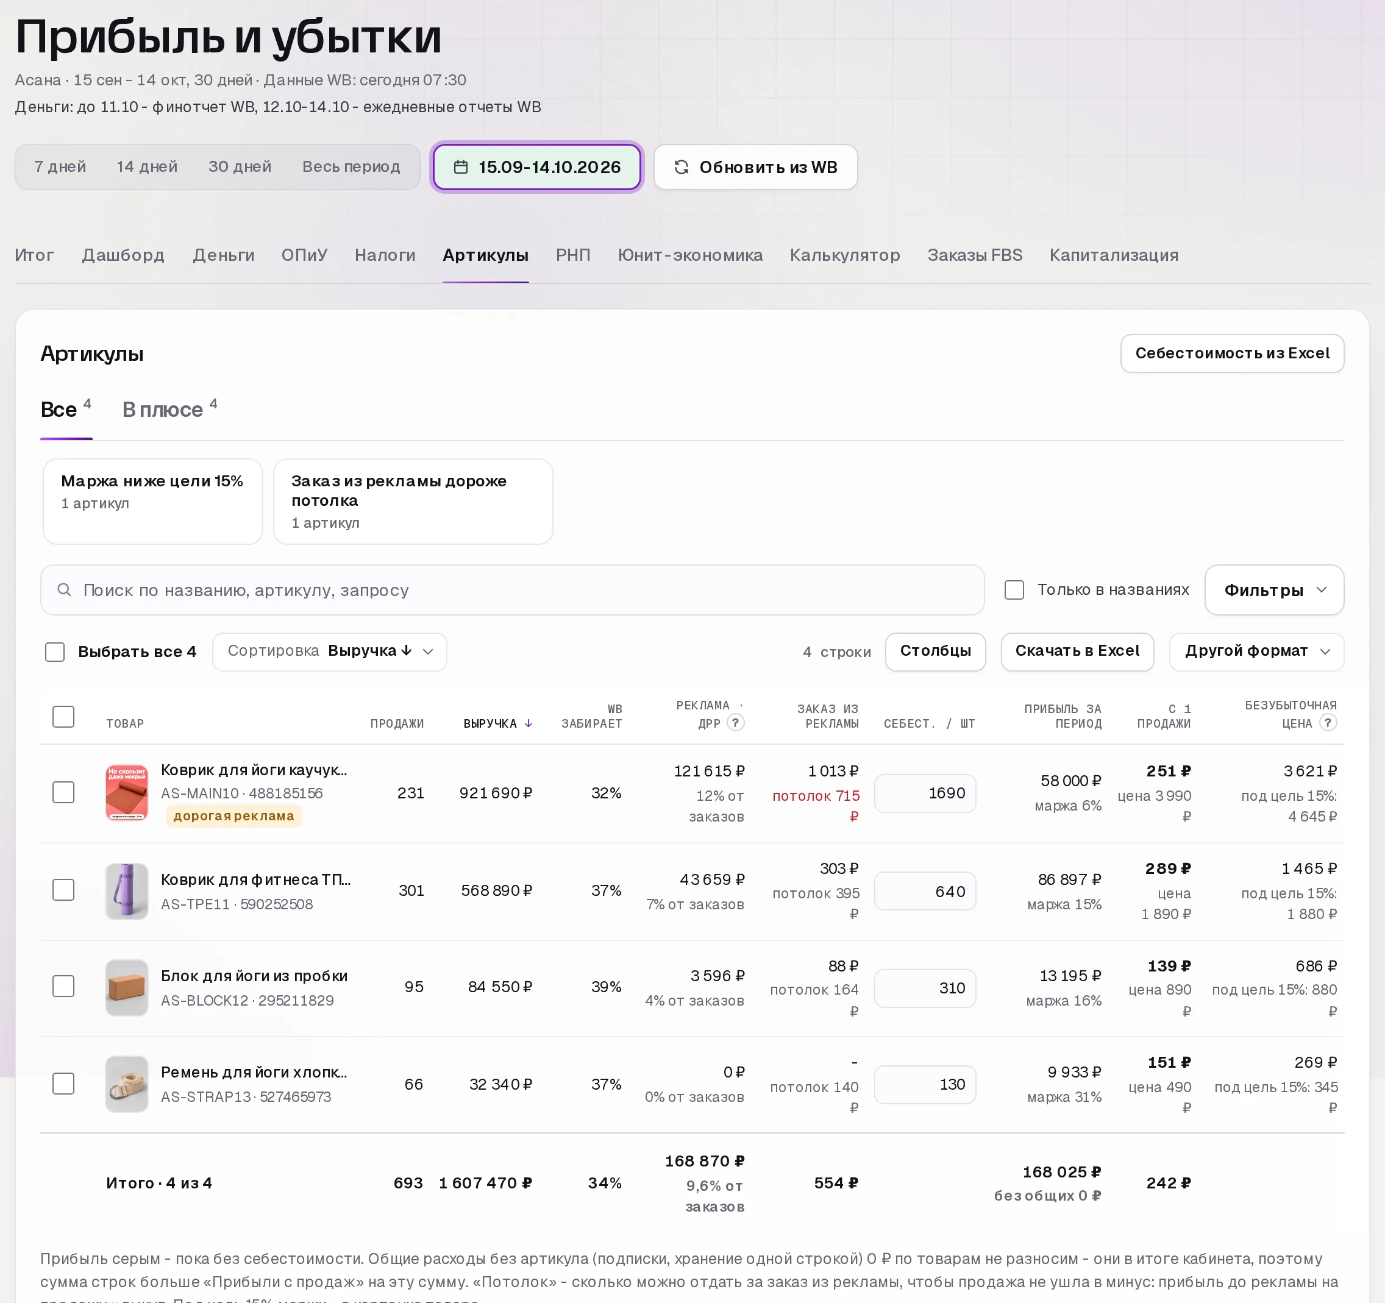Image resolution: width=1385 pixels, height=1303 pixels.
Task: Expand the Фильтры dropdown
Action: click(1273, 590)
